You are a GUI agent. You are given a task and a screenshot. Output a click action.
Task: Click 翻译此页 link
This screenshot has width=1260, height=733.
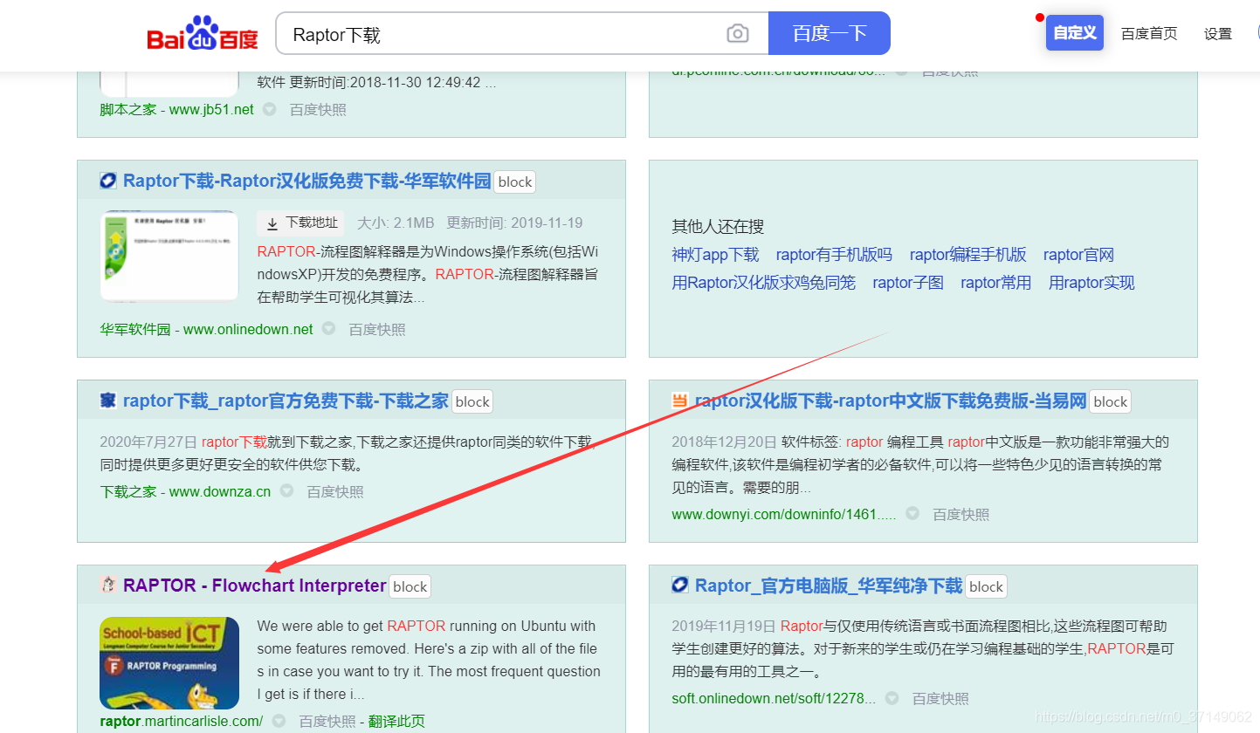[397, 721]
